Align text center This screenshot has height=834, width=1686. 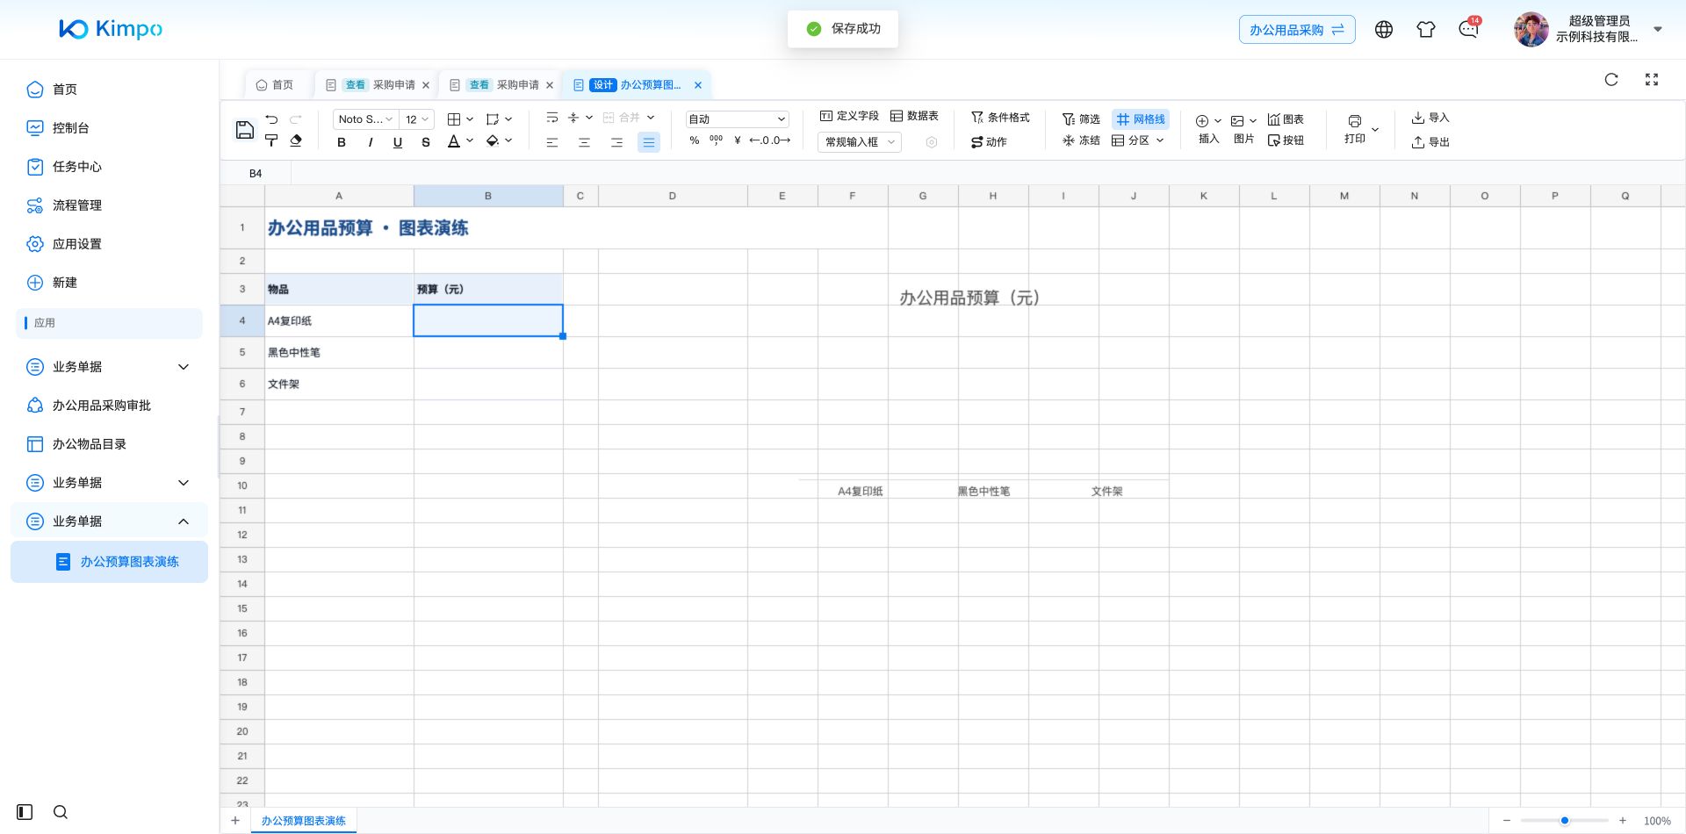[584, 142]
